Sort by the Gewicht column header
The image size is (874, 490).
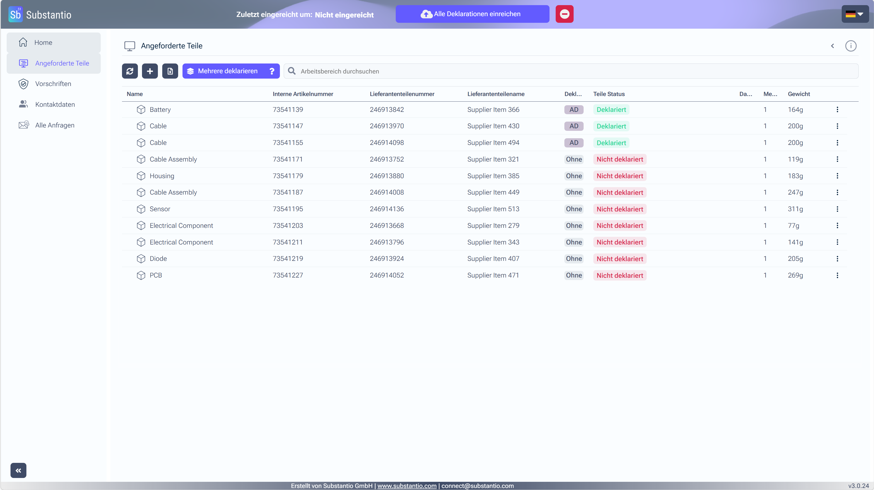(799, 94)
